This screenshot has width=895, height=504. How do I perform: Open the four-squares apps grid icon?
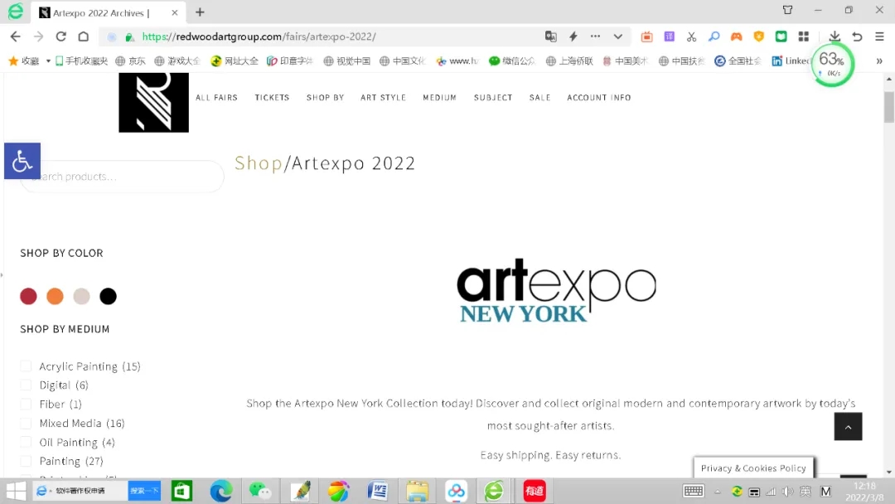pos(804,36)
